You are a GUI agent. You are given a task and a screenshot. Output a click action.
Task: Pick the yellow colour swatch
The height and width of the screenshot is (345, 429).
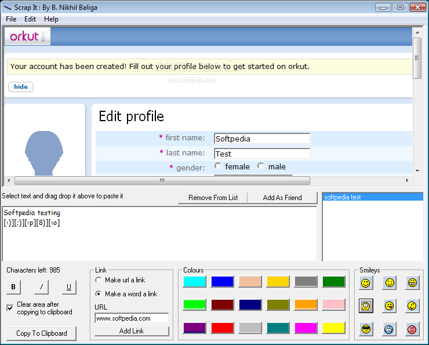pos(333,328)
